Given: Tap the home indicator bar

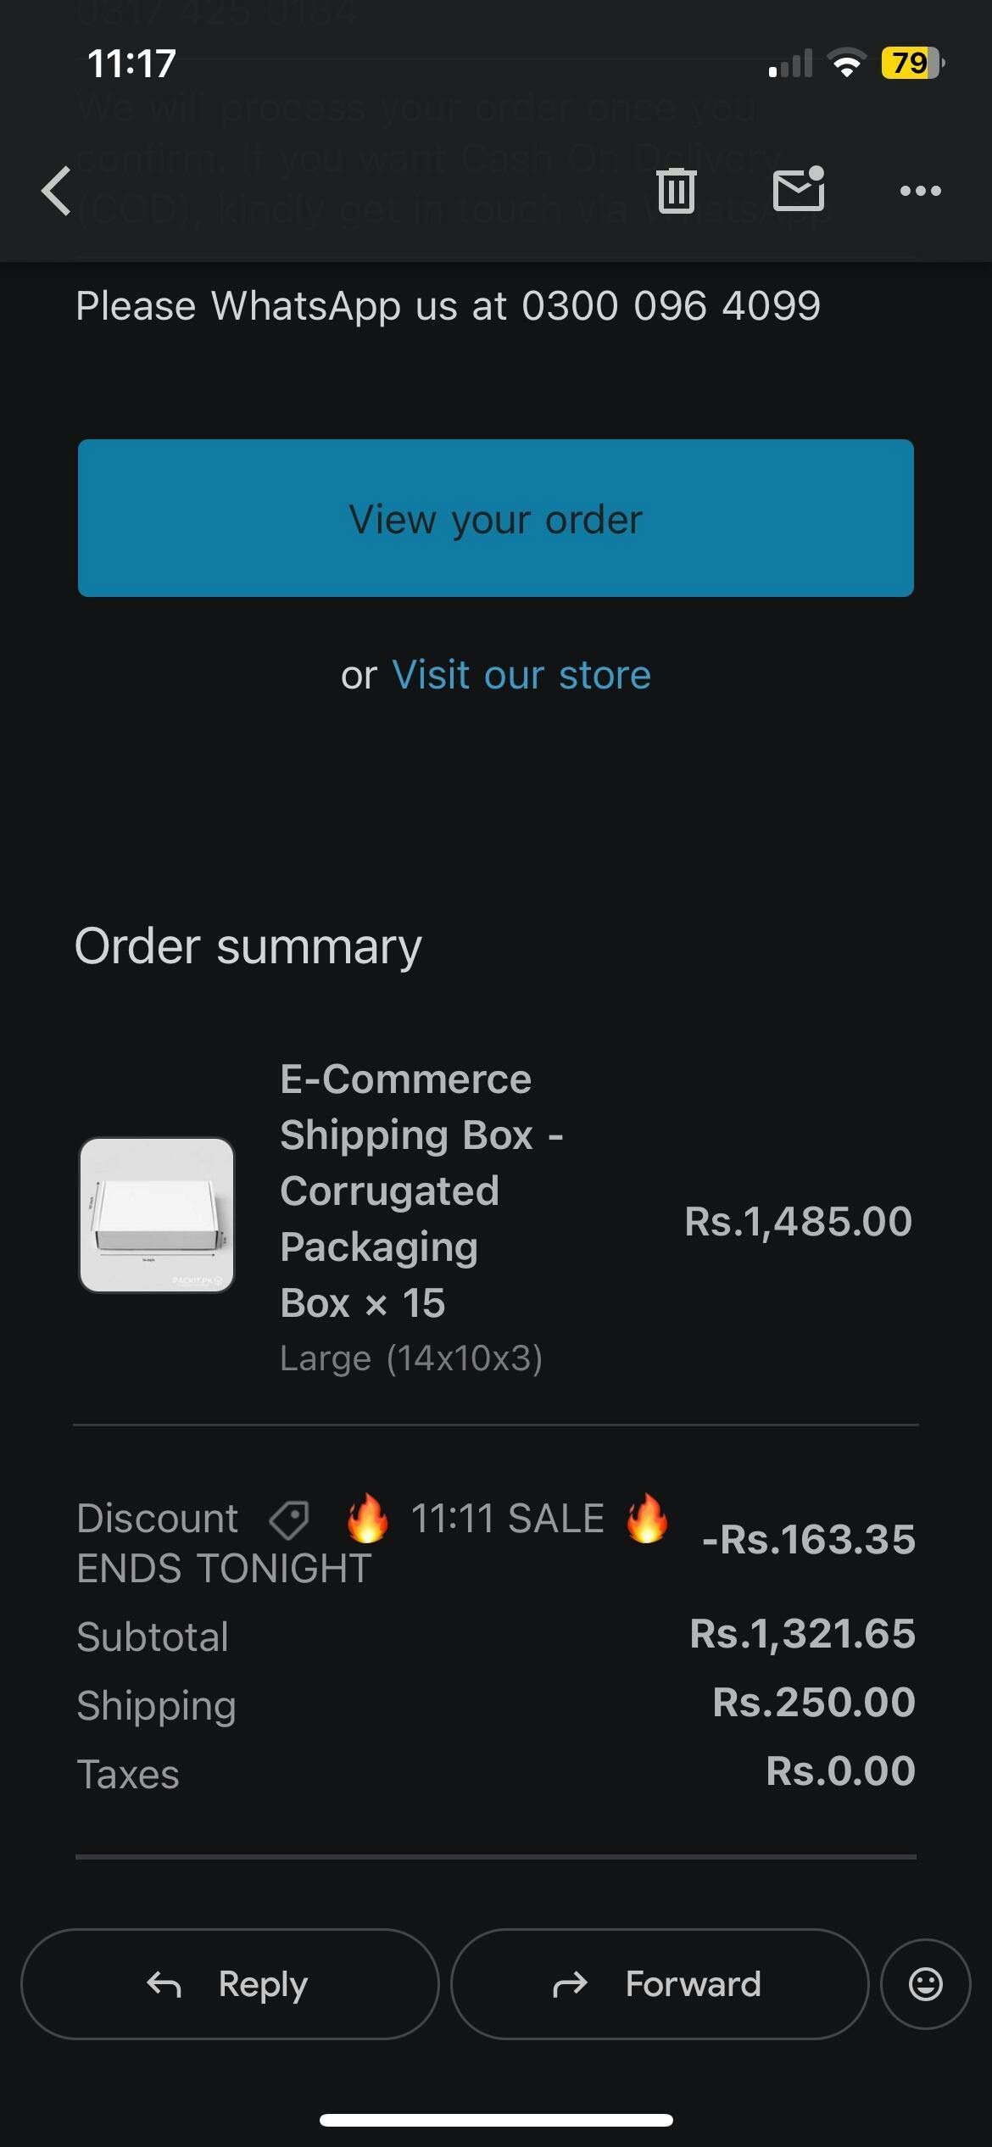Looking at the screenshot, I should [496, 2120].
